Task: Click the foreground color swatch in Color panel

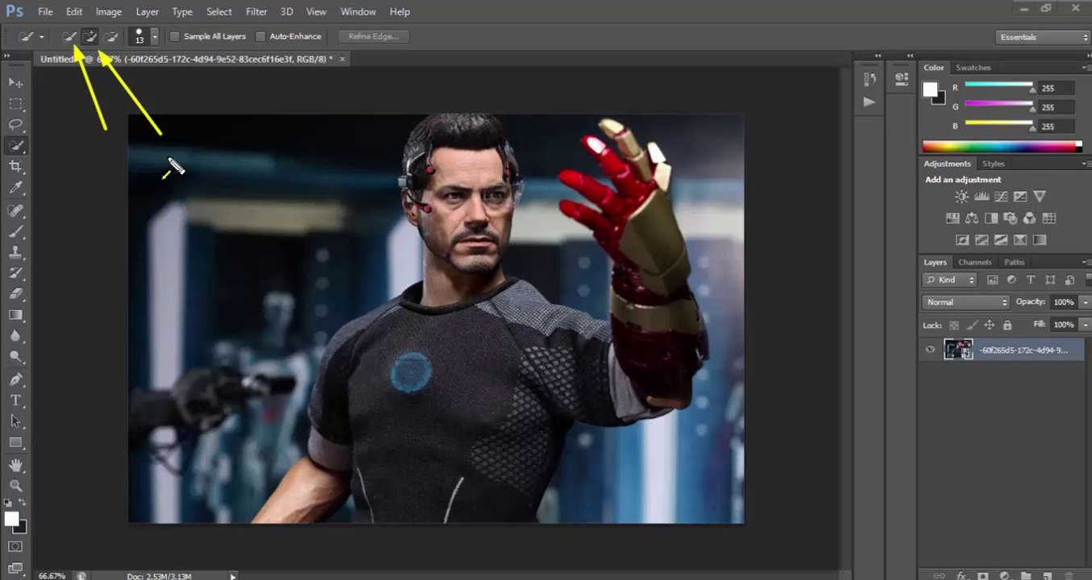Action: coord(931,89)
